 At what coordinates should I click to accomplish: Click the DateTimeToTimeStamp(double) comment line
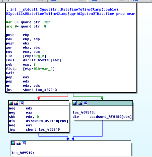(62, 10)
